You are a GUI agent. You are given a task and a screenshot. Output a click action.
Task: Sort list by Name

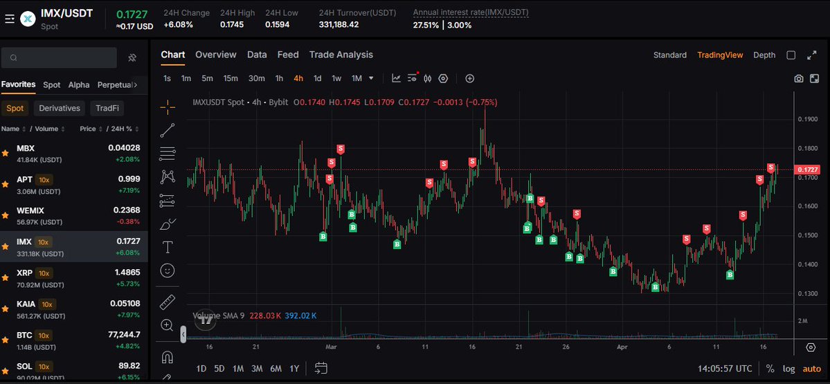pyautogui.click(x=13, y=129)
